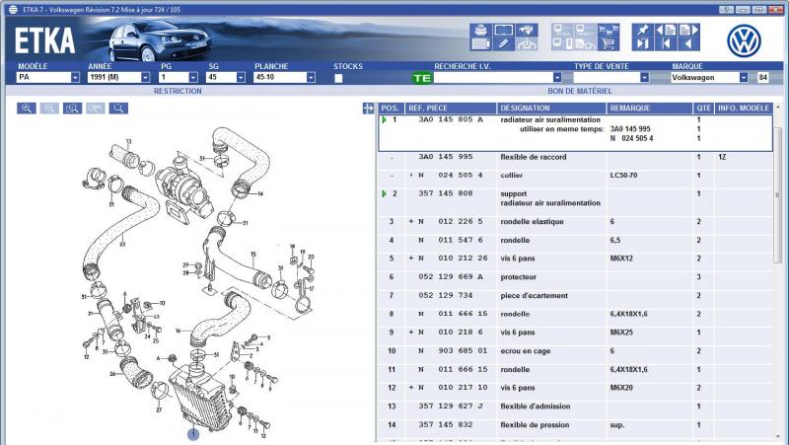Click the QTÉ column header
Image resolution: width=789 pixels, height=445 pixels.
[x=703, y=109]
